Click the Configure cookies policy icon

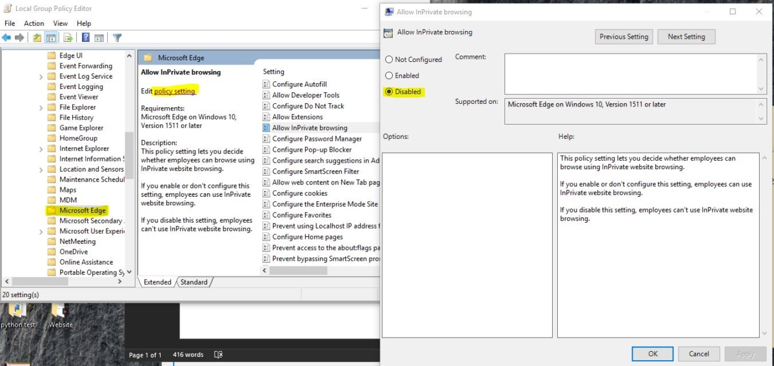point(266,194)
